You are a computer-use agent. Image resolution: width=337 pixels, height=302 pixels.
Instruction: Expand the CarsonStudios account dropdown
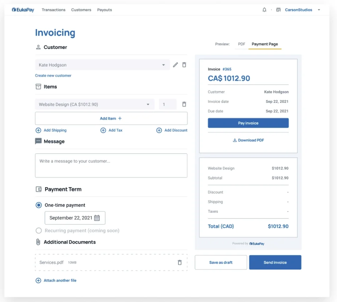[x=319, y=10]
